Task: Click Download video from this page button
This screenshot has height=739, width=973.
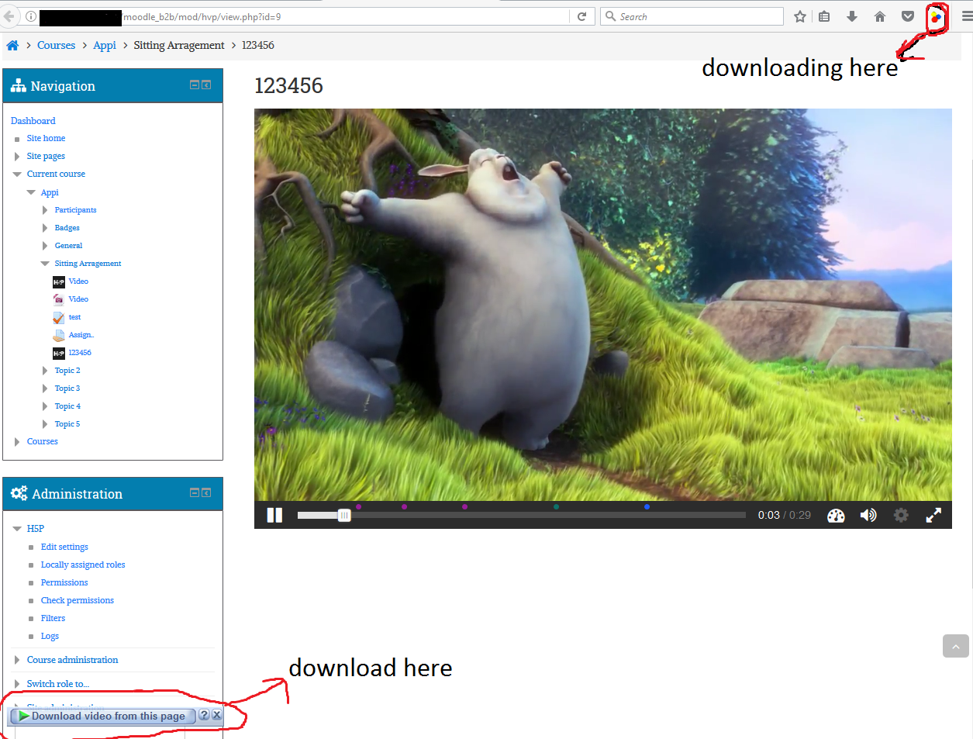Action: click(x=102, y=716)
